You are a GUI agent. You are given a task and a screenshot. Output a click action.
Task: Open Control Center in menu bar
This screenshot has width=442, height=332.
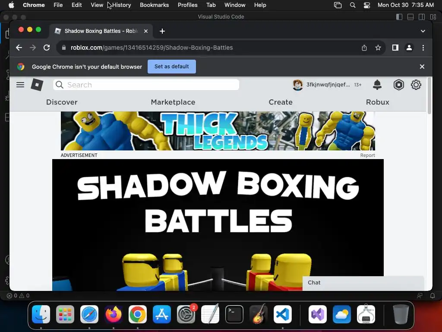point(367,5)
